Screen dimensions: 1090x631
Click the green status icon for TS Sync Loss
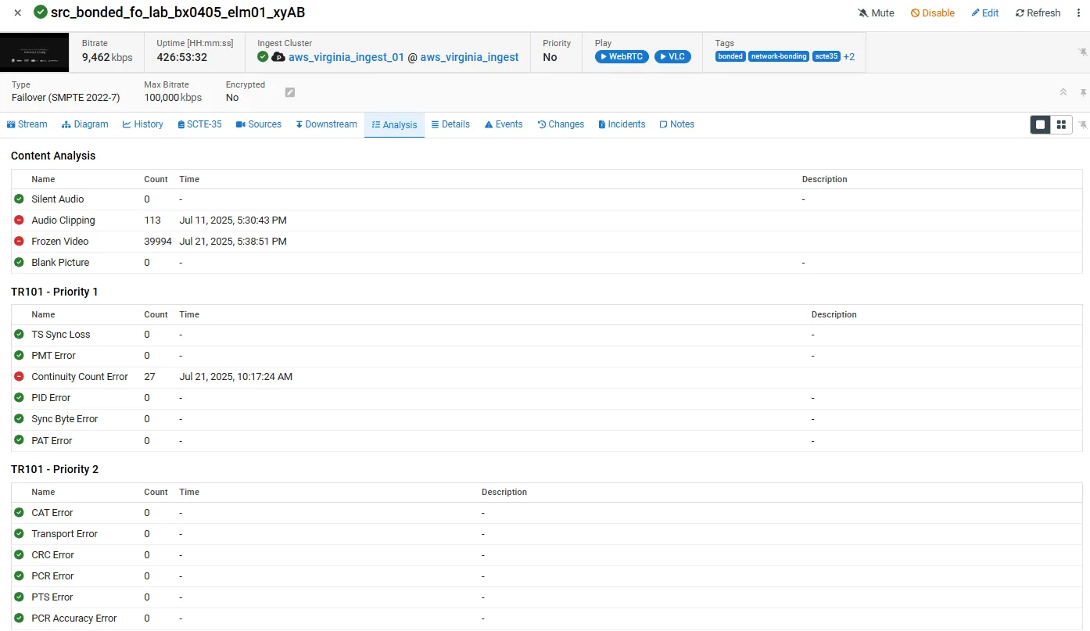19,335
